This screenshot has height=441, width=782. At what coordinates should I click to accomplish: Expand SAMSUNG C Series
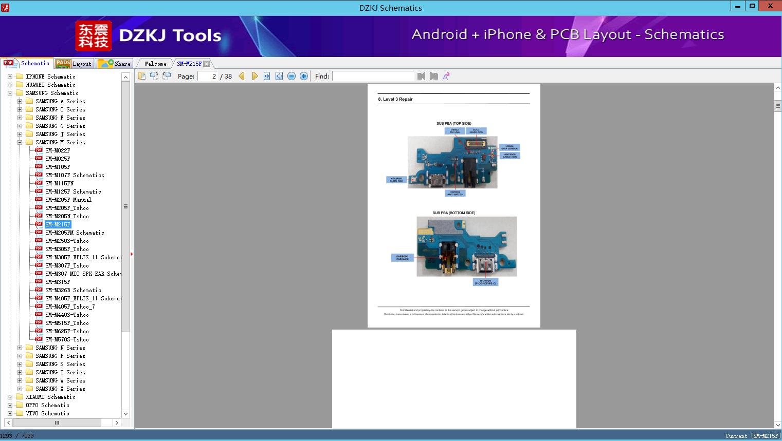click(20, 109)
